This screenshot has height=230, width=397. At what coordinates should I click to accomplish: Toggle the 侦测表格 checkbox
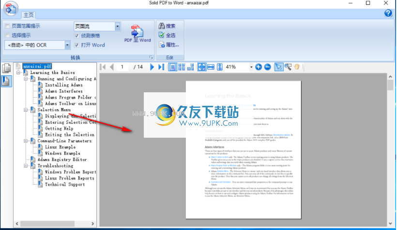[76, 36]
